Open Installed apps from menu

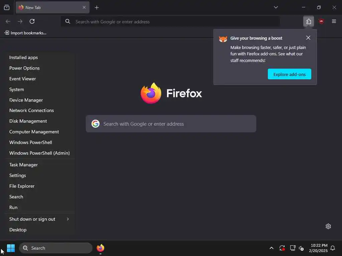pos(40,57)
